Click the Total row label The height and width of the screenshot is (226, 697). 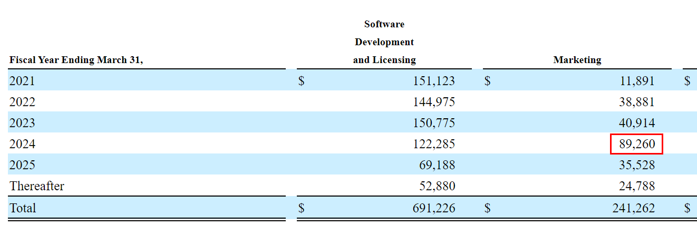[x=23, y=208]
